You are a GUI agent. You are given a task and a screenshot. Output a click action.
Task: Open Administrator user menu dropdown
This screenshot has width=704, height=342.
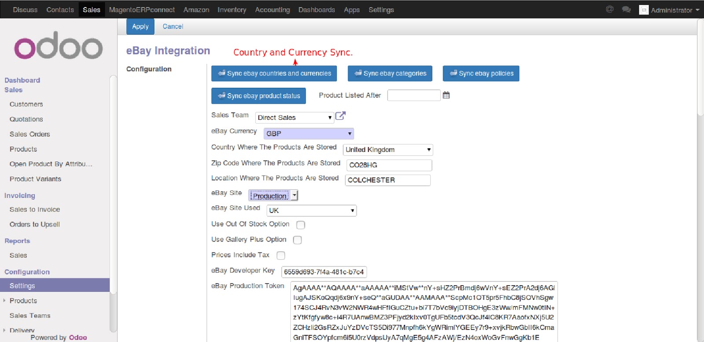tap(675, 10)
